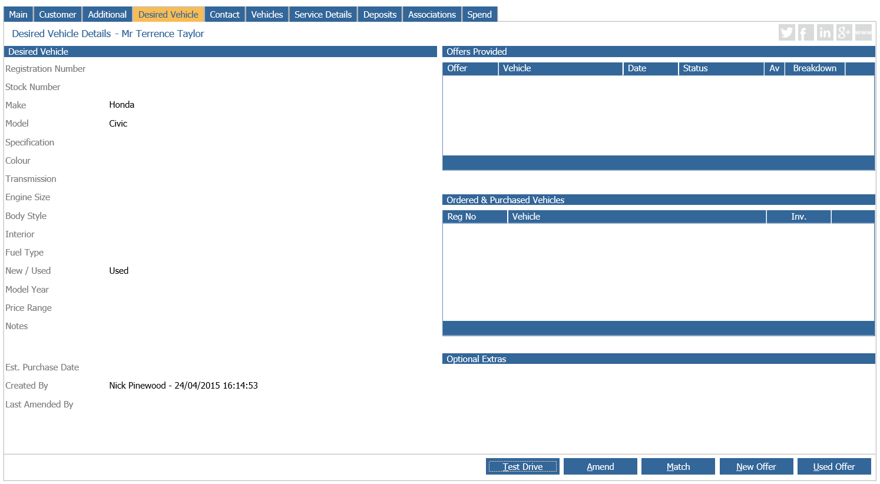Image resolution: width=880 pixels, height=484 pixels.
Task: Click the Est. Purchase Date label
Action: (x=42, y=367)
